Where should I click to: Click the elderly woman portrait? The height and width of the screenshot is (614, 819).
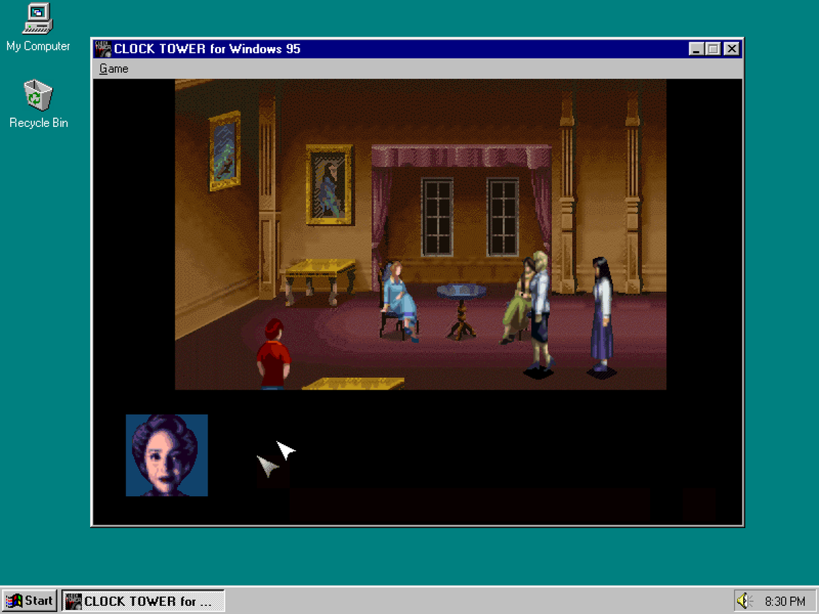[167, 455]
